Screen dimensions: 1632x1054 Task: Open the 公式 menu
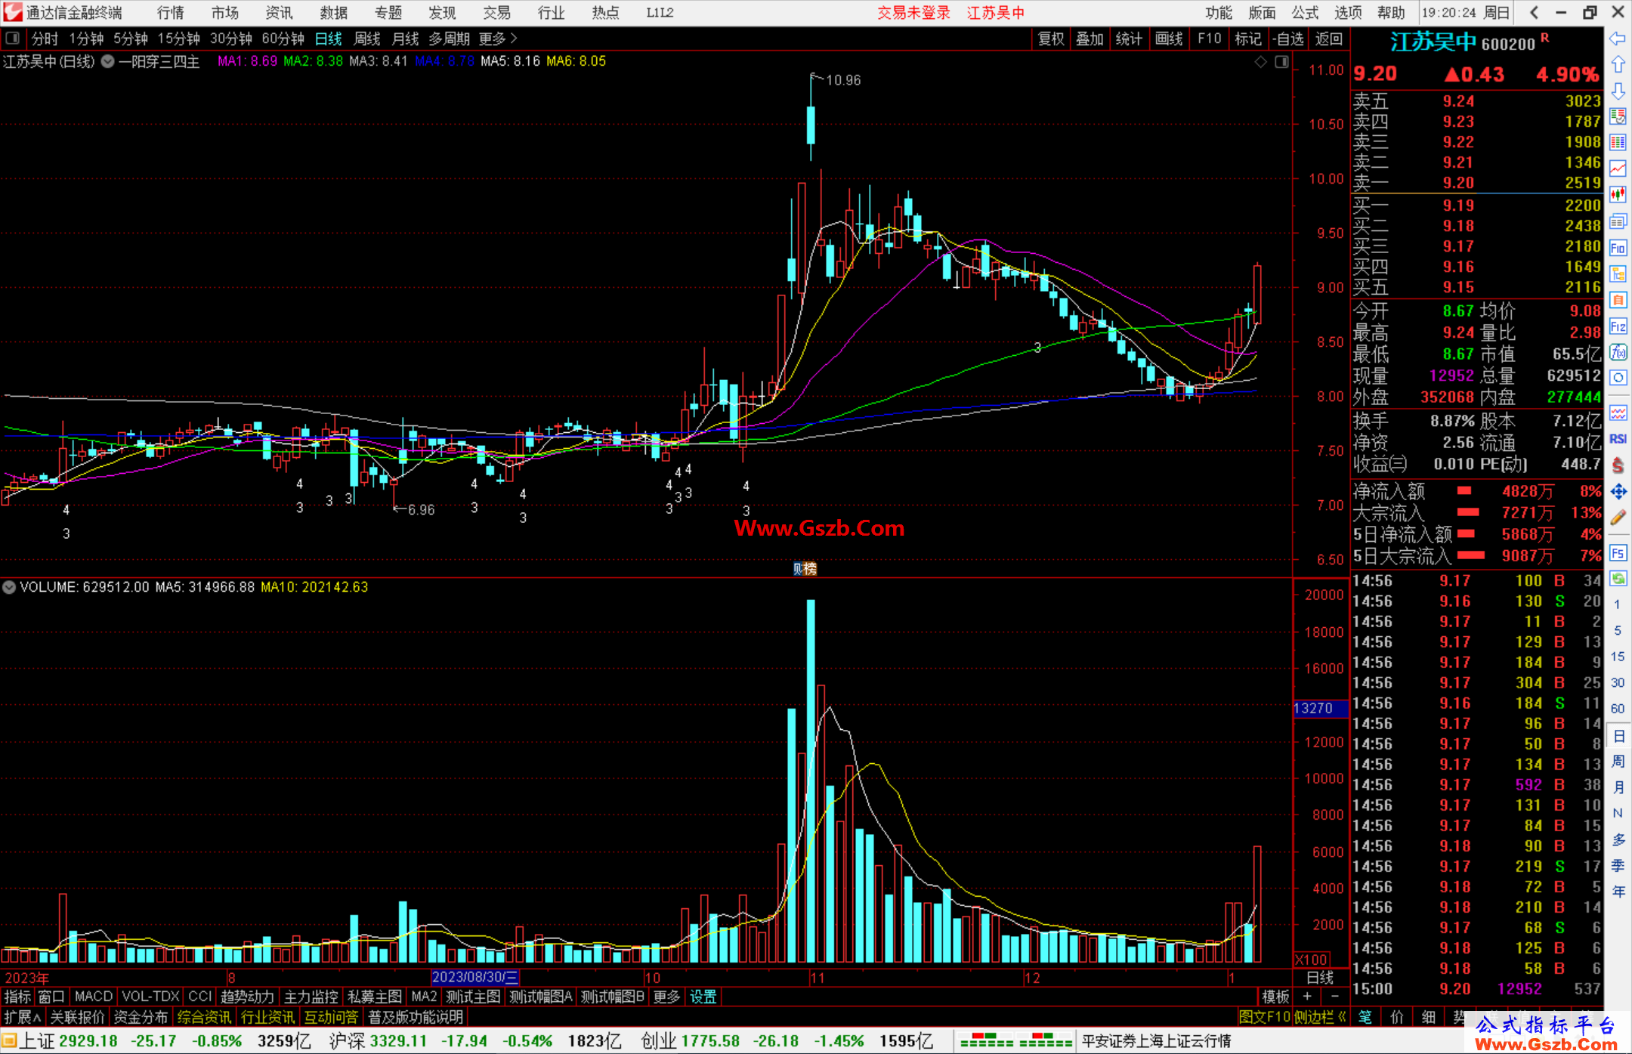(x=1305, y=12)
